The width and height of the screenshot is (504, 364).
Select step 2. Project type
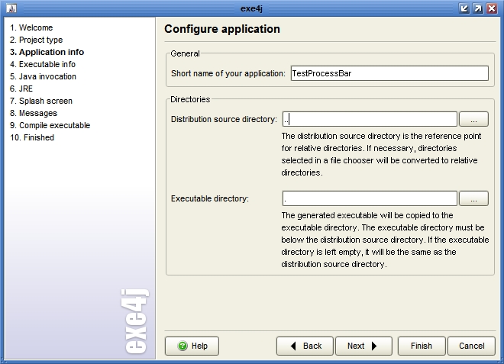[x=37, y=40]
